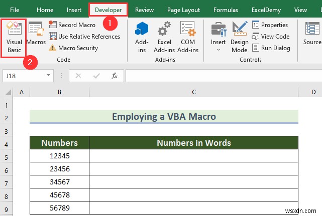Click View Code

click(271, 36)
